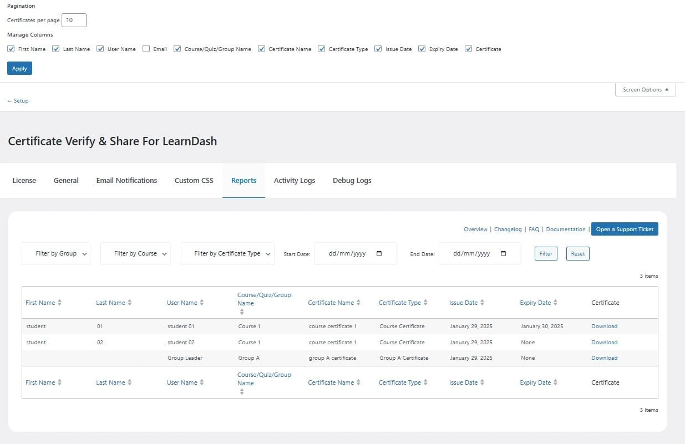This screenshot has height=444, width=685.
Task: Click sort arrows beside Expiry Date in footer
Action: click(x=555, y=382)
